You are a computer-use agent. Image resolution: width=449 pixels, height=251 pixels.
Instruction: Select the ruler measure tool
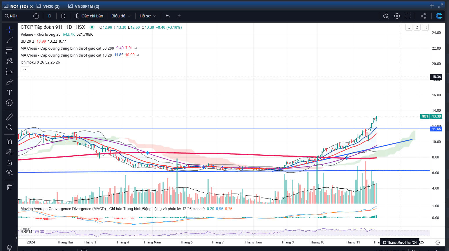[9, 117]
